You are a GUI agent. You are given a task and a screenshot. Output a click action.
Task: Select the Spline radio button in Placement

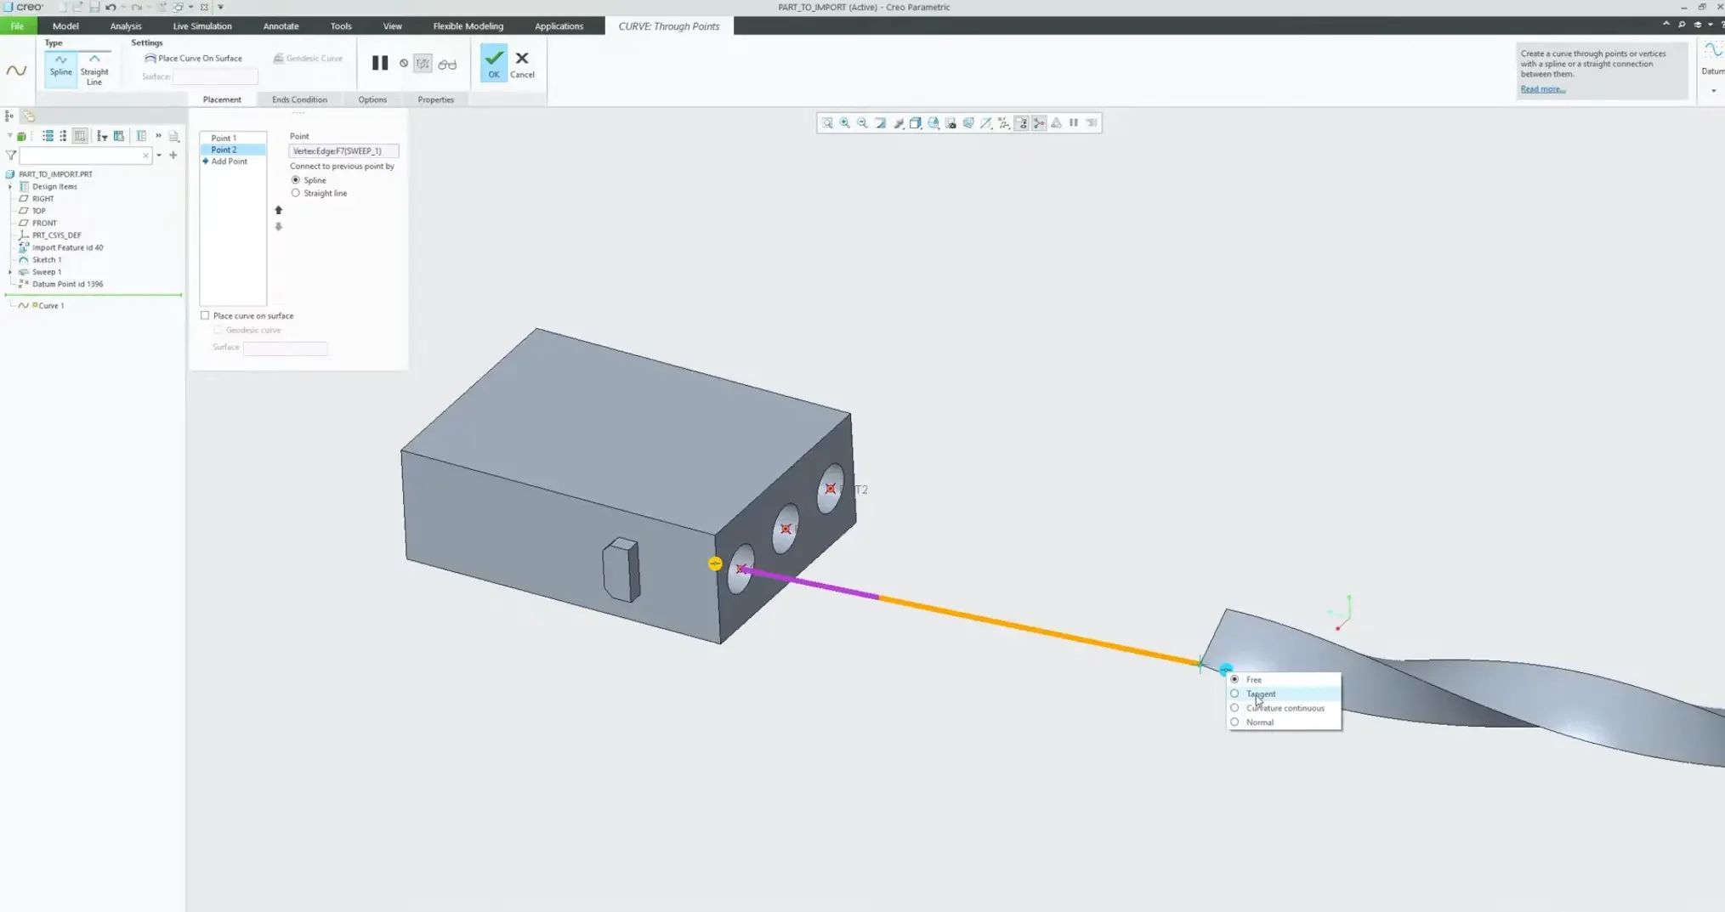296,180
